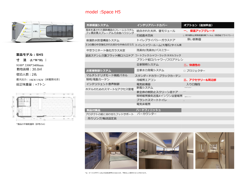Click the 保温防水防湿構造システム row
Image resolution: width=247 pixels, height=185 pixels.
pos(103,40)
